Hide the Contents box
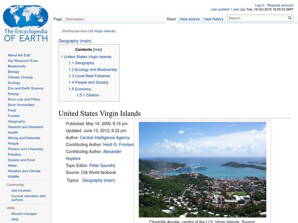Image resolution: width=298 pixels, height=223 pixels. click(x=97, y=49)
